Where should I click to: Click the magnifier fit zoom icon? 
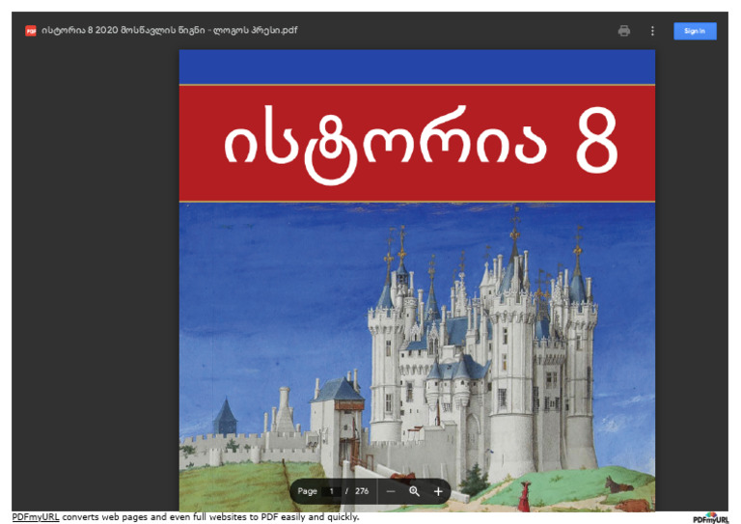pos(415,491)
